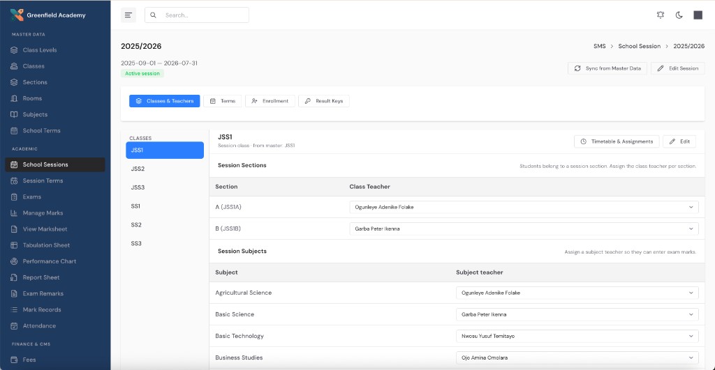Click the Fees sidebar icon
The image size is (715, 370).
click(x=14, y=360)
